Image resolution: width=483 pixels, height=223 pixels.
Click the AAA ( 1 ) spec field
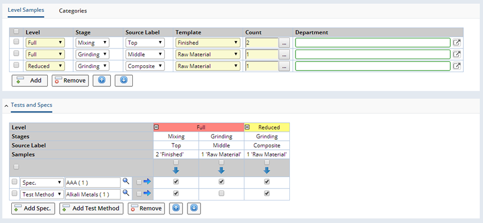click(x=93, y=182)
